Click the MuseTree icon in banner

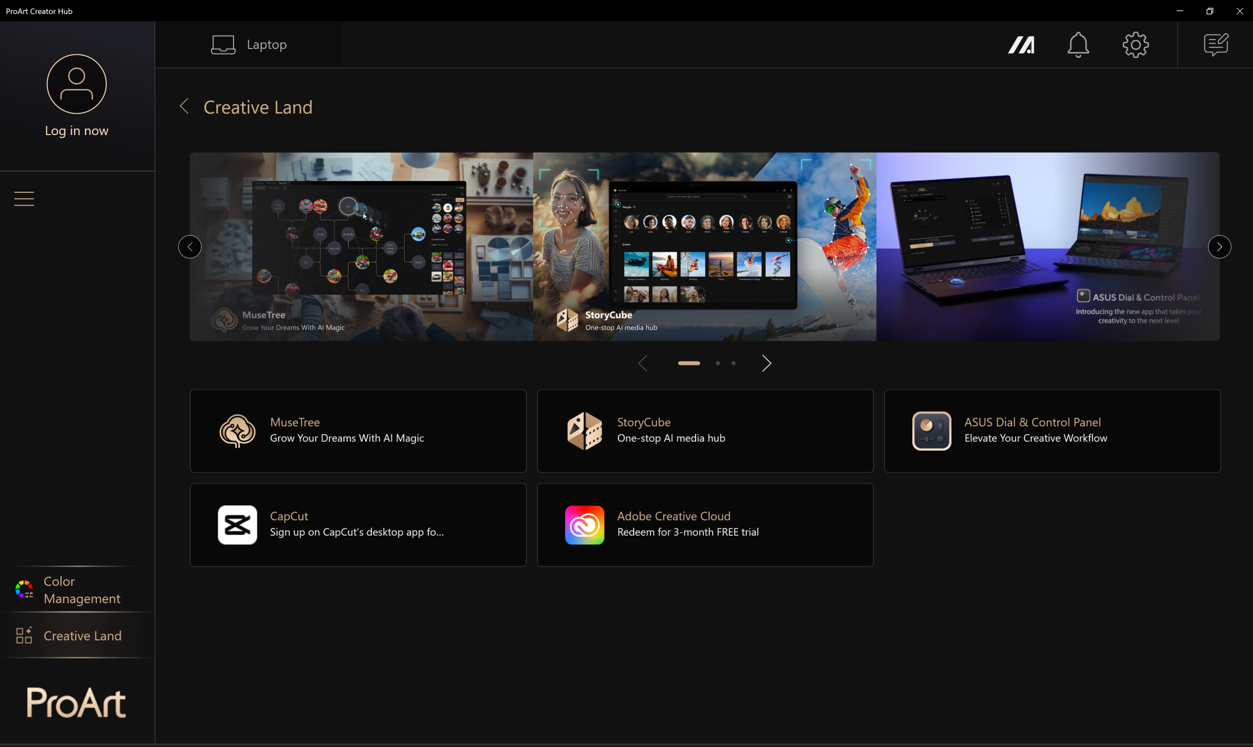[224, 319]
